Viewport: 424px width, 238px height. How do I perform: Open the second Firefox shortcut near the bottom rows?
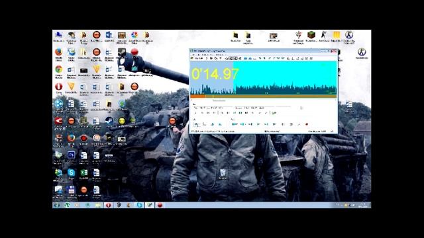[x=71, y=138]
